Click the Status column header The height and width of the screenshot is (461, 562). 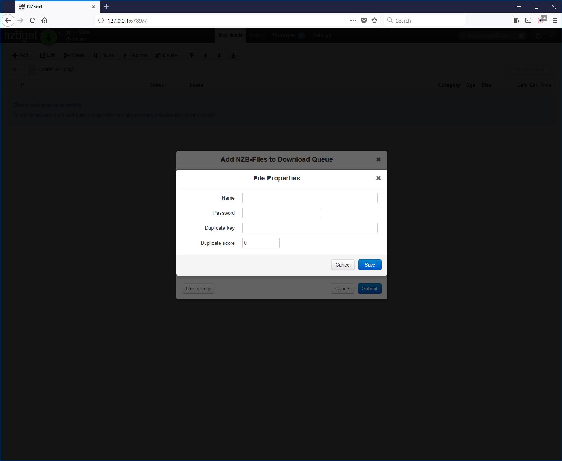click(x=157, y=85)
